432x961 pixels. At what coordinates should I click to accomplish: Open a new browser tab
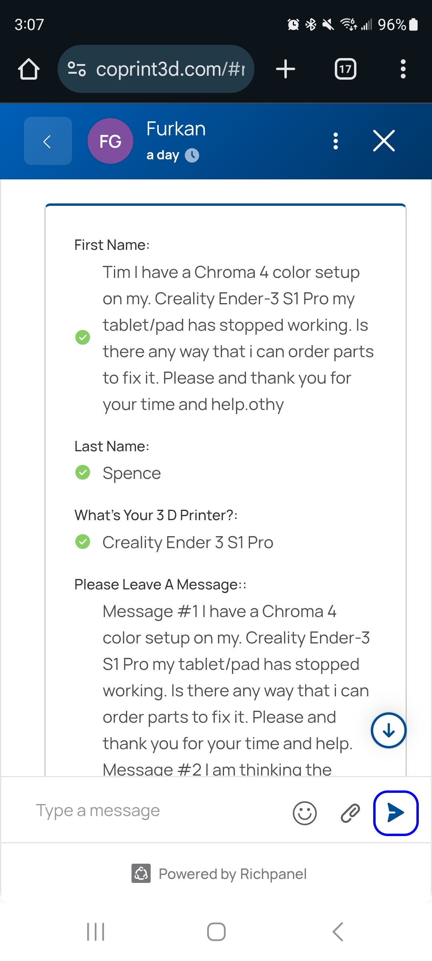tap(286, 69)
